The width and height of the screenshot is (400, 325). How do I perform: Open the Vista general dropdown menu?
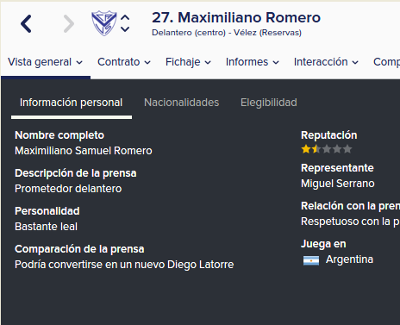(x=45, y=62)
